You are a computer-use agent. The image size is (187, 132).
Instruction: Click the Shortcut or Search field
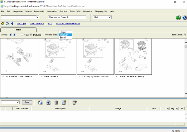coord(67,17)
